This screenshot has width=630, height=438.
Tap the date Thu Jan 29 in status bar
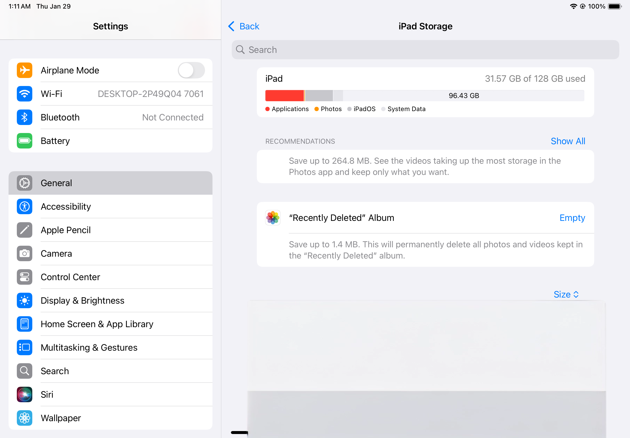[53, 6]
